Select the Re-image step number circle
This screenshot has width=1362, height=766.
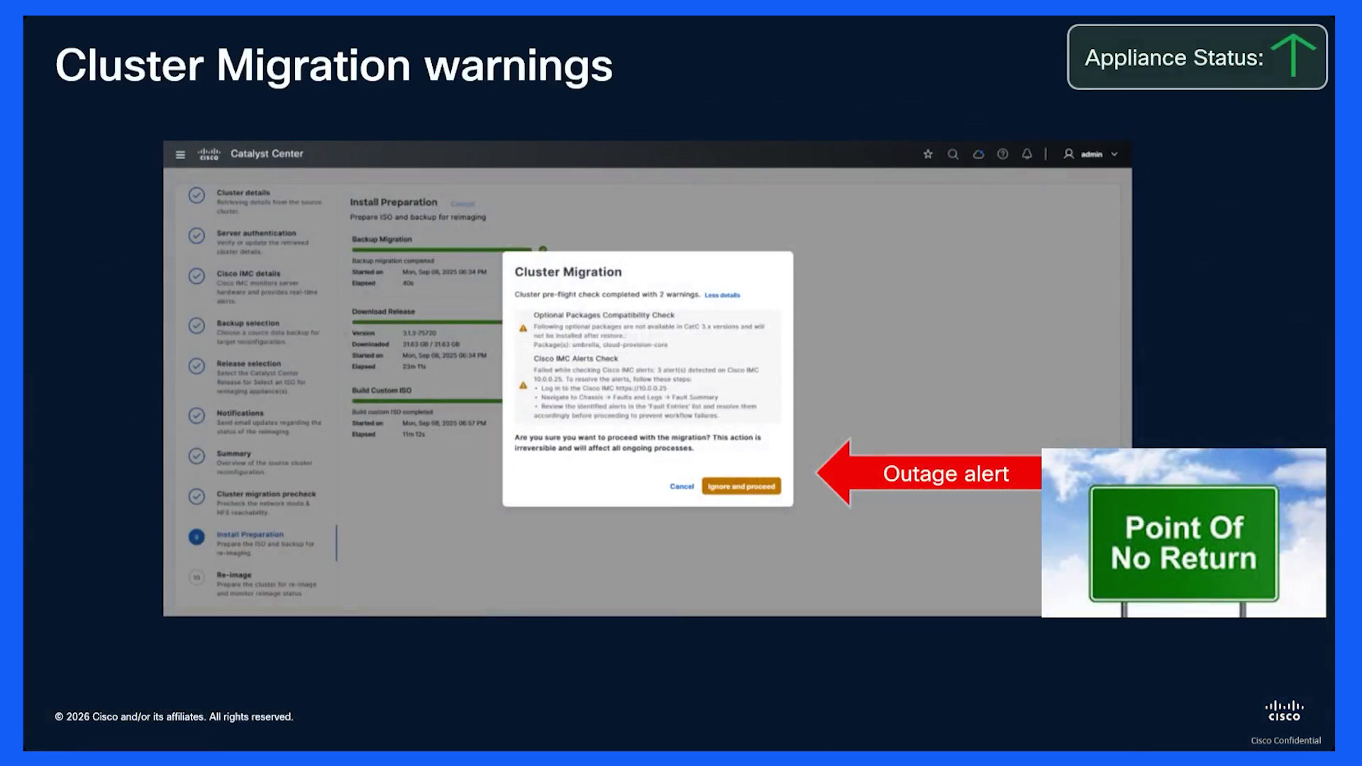(x=196, y=577)
